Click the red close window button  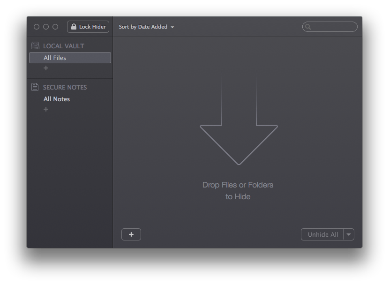37,27
